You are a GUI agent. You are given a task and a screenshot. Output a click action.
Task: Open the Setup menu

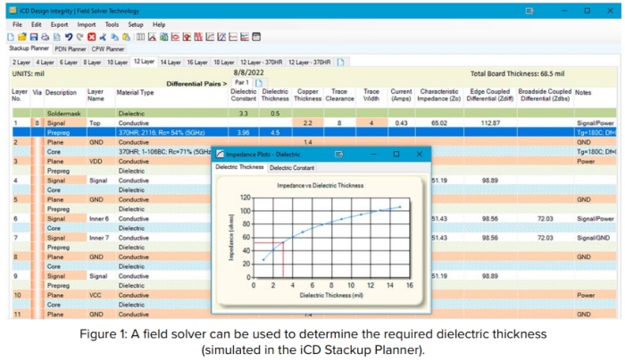(x=136, y=24)
